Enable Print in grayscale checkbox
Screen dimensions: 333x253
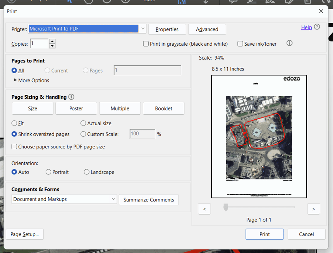146,44
